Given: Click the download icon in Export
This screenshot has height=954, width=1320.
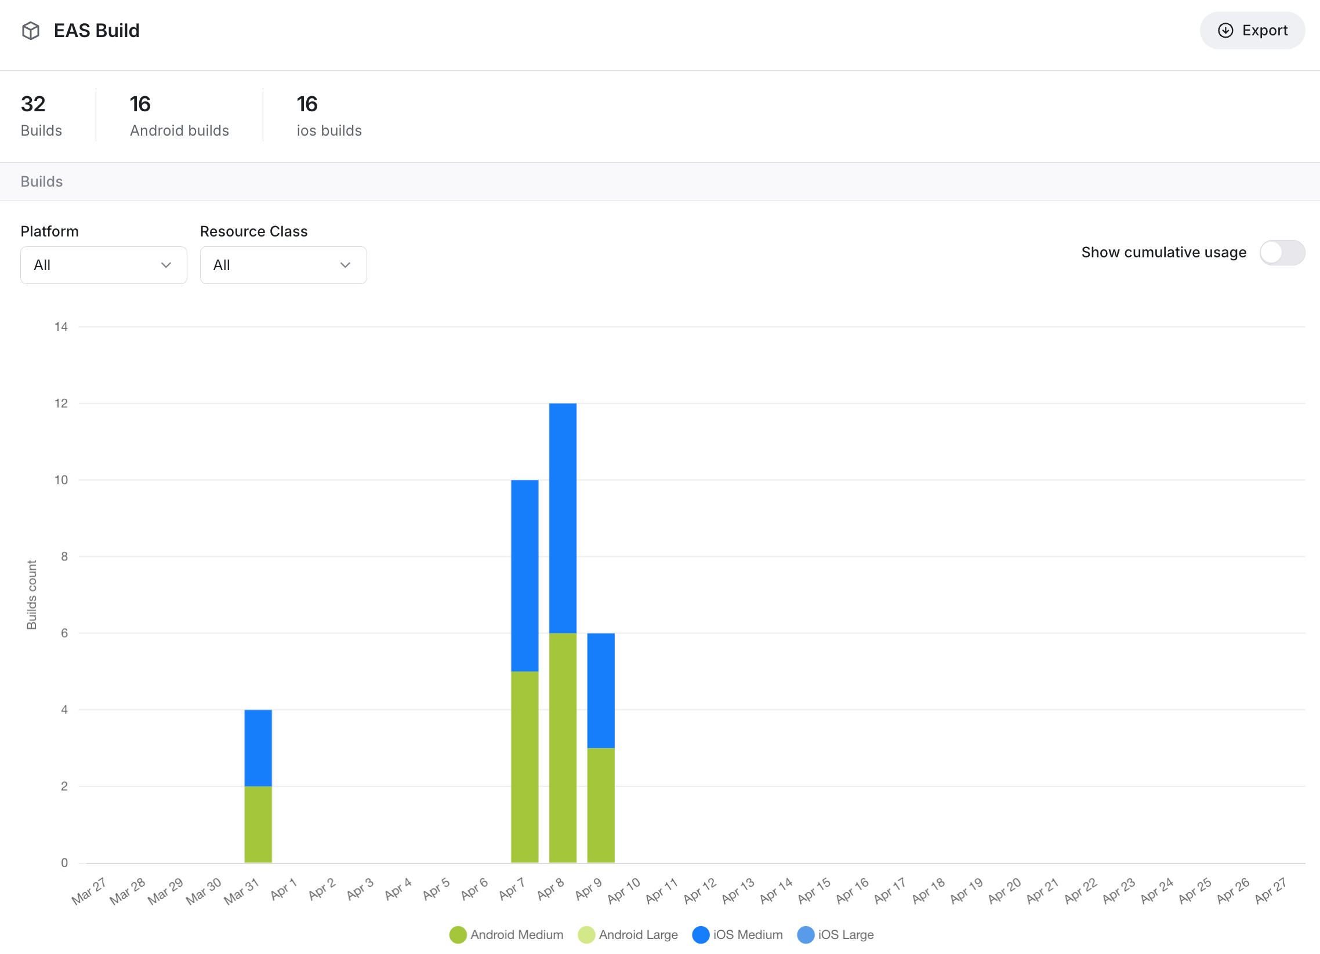Looking at the screenshot, I should click(1225, 30).
